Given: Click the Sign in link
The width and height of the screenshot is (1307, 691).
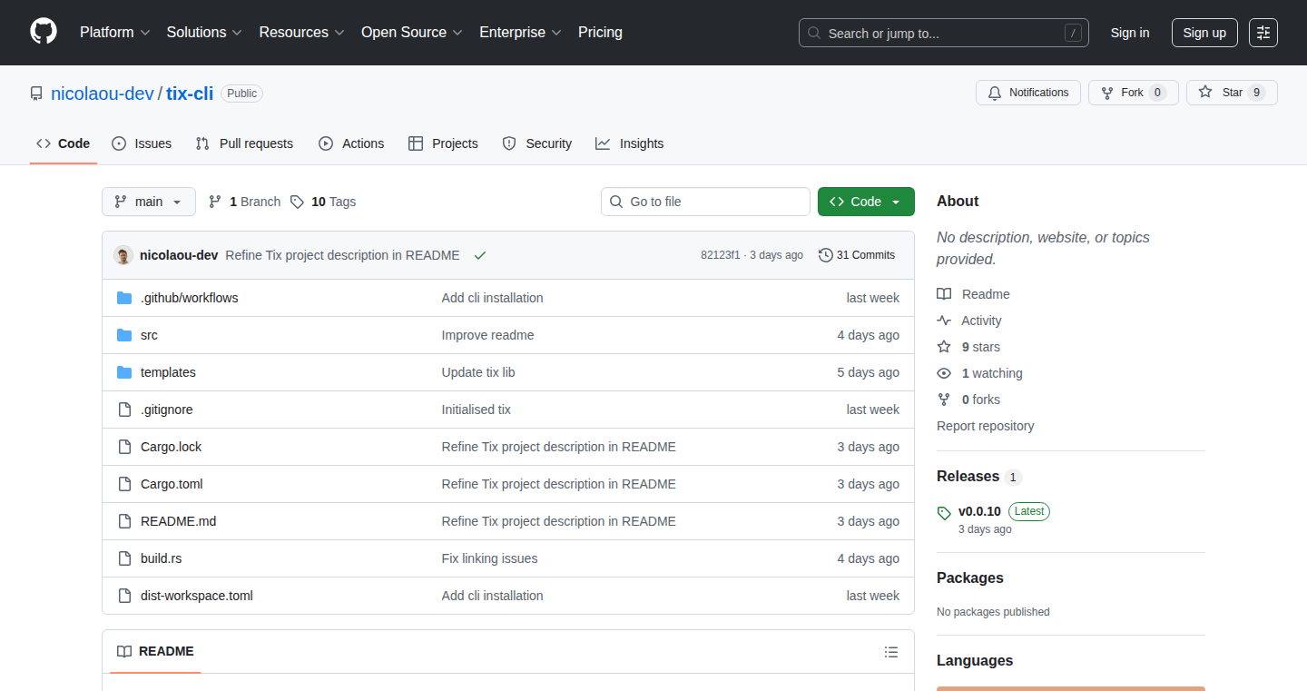Looking at the screenshot, I should (1130, 33).
